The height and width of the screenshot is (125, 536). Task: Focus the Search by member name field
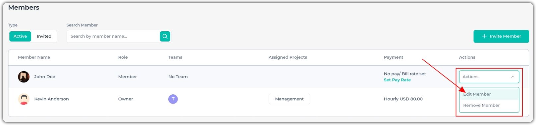pyautogui.click(x=113, y=36)
